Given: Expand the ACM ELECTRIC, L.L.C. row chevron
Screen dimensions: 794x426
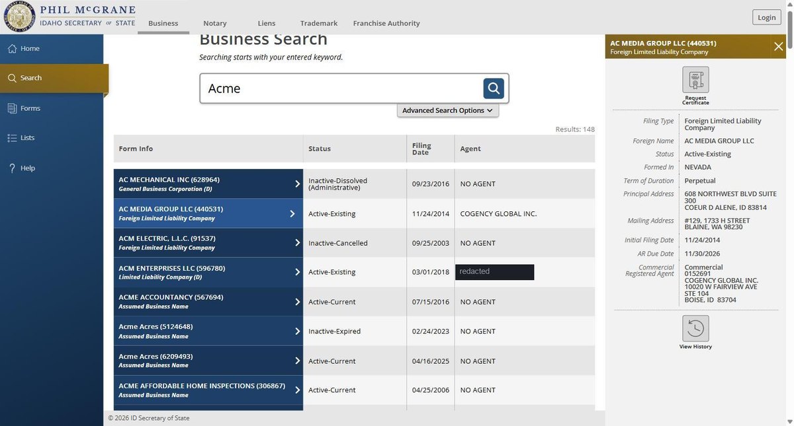Looking at the screenshot, I should click(297, 242).
